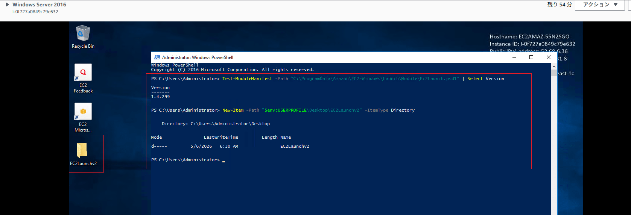
Task: Click the 残り 54 分 remaining time text
Action: click(x=560, y=5)
